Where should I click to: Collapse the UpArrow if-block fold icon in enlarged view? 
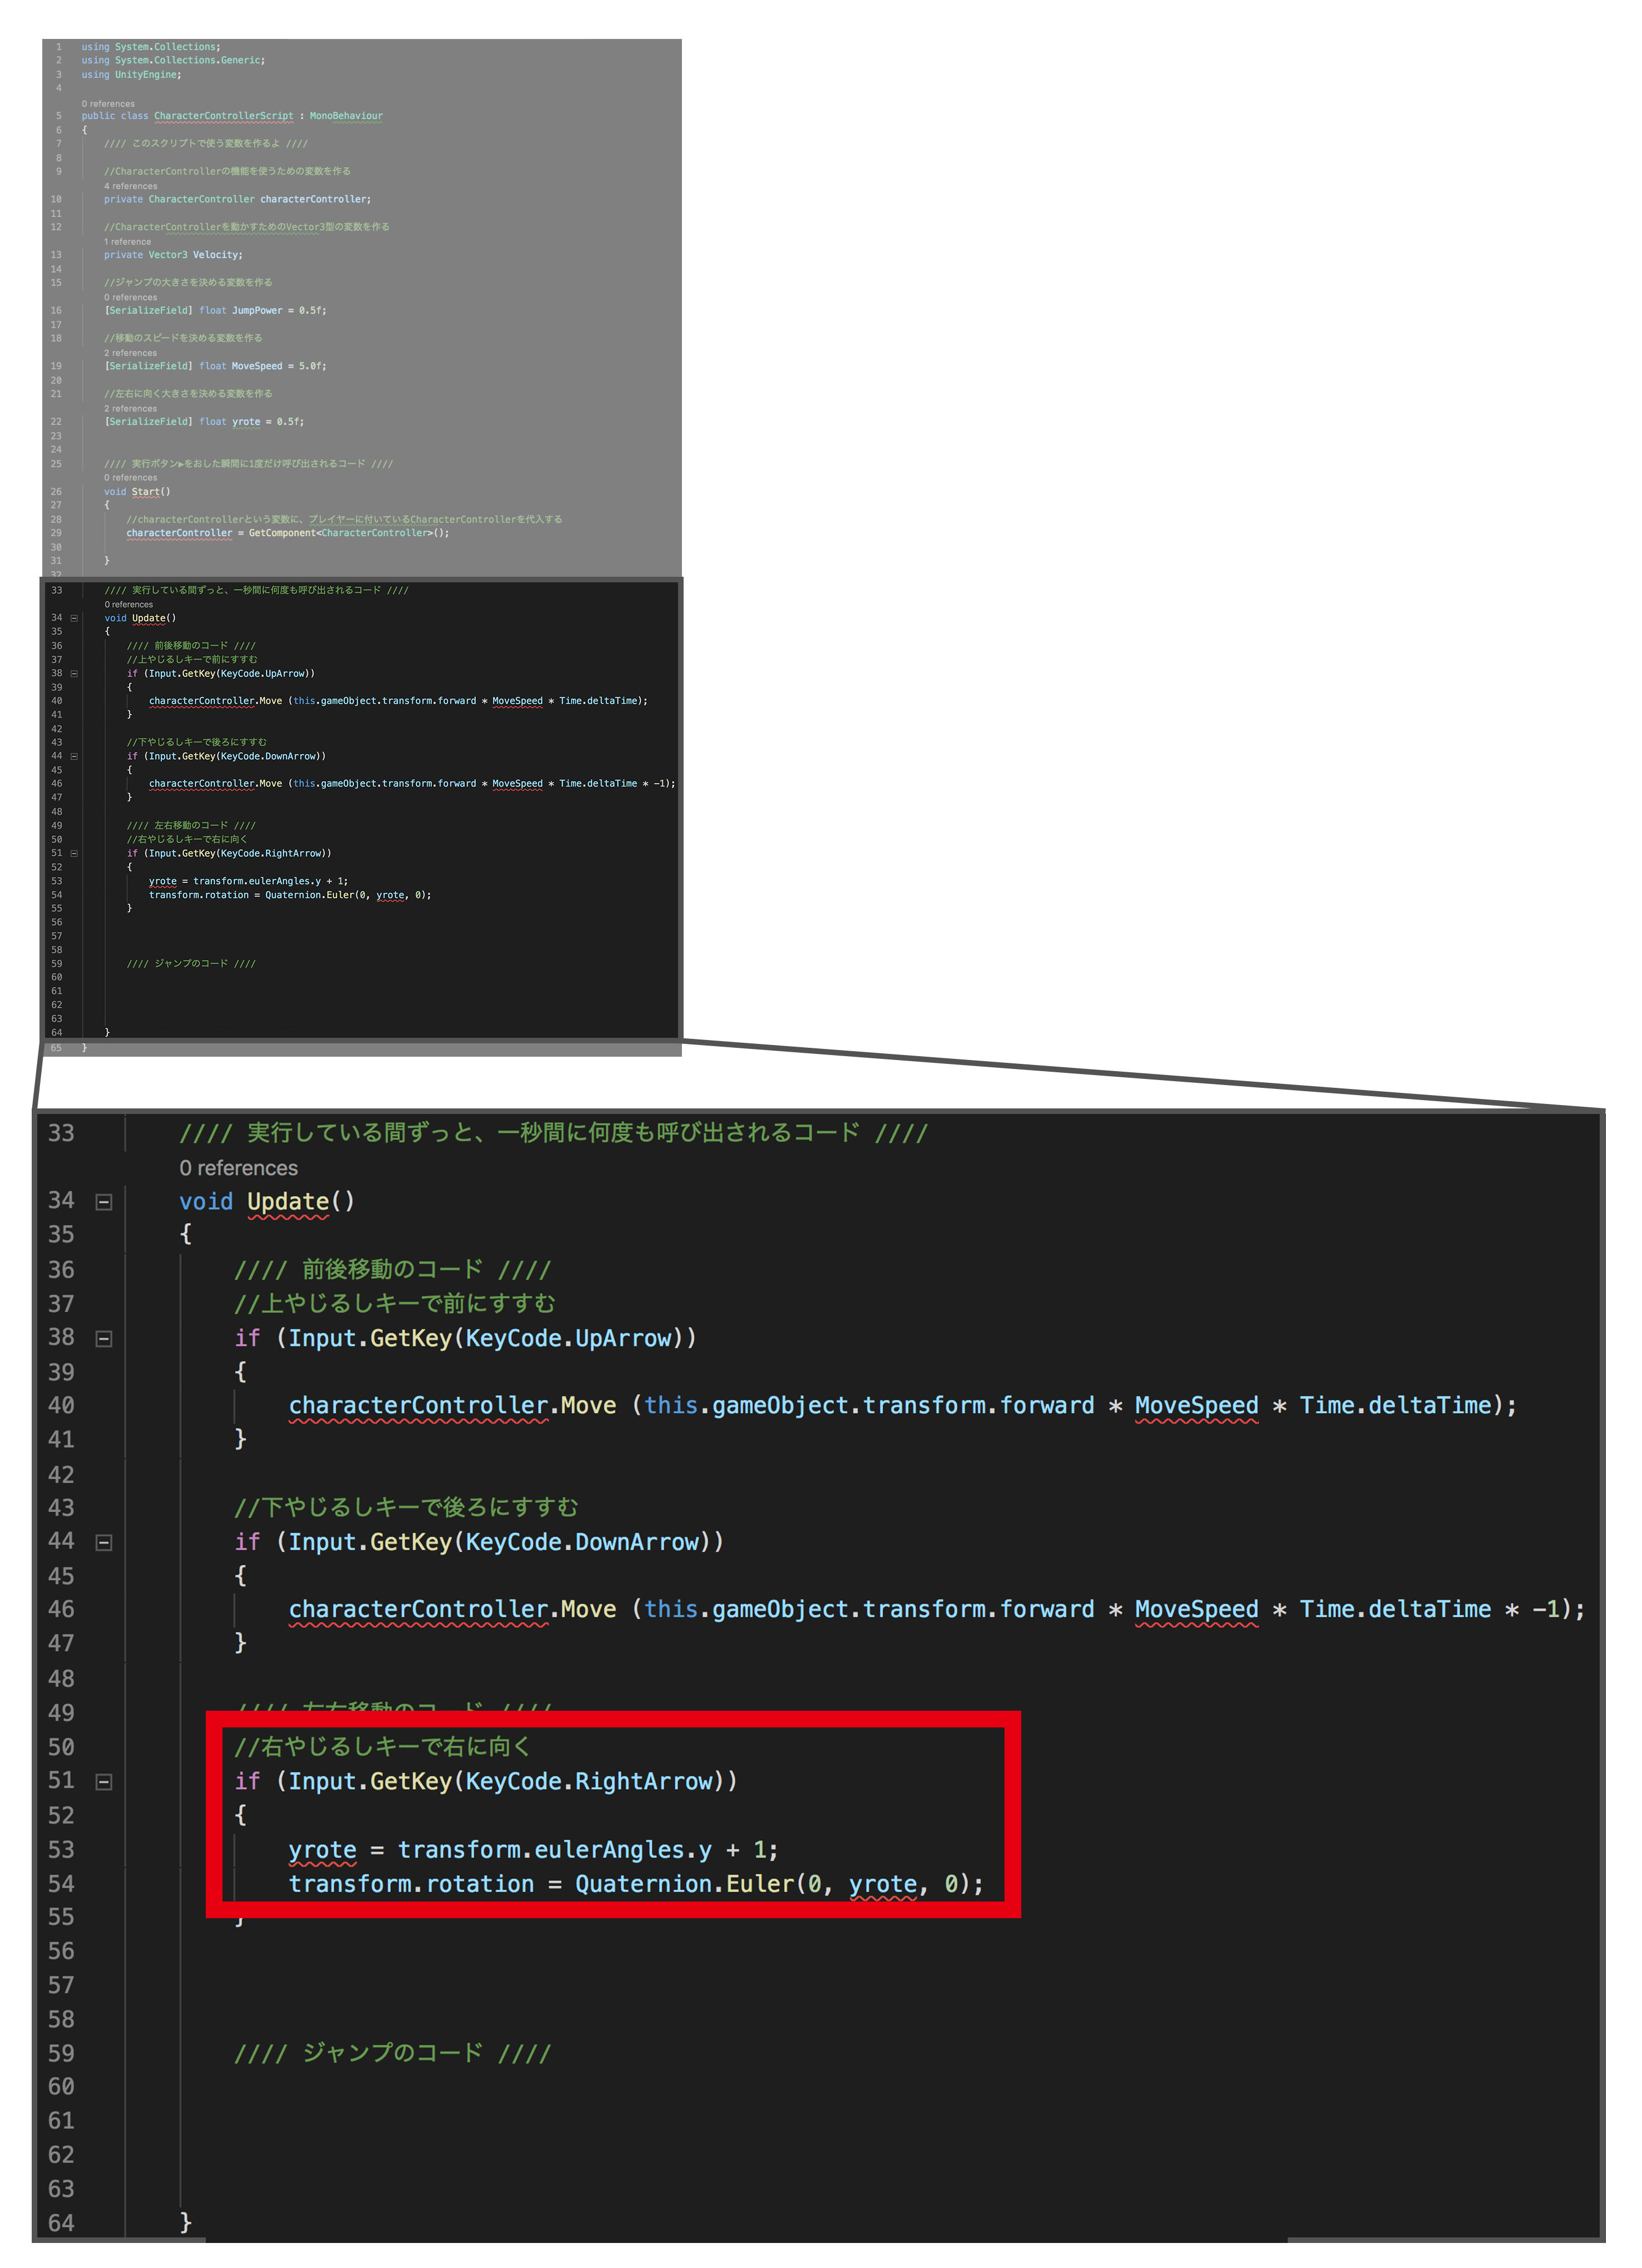tap(104, 1339)
